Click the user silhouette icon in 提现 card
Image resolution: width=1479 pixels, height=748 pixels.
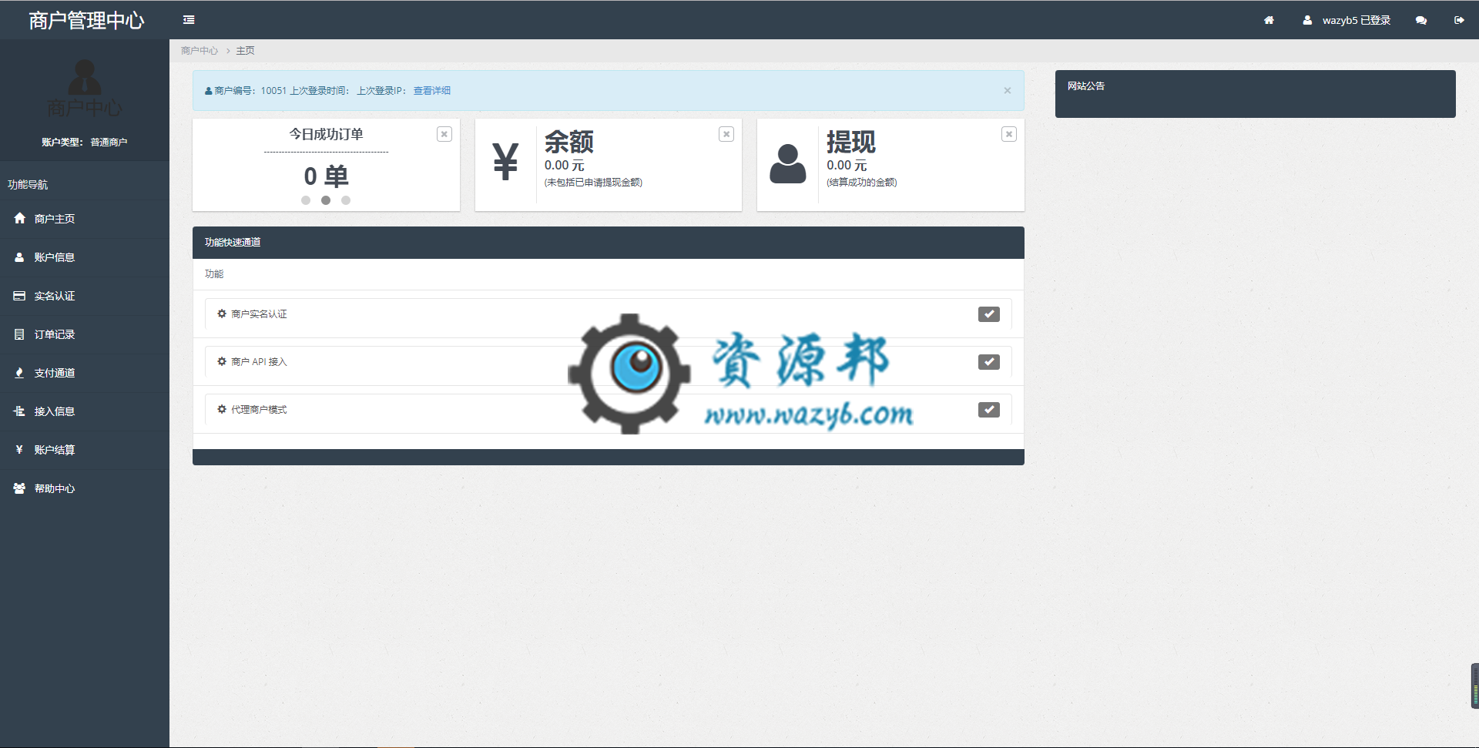point(787,163)
